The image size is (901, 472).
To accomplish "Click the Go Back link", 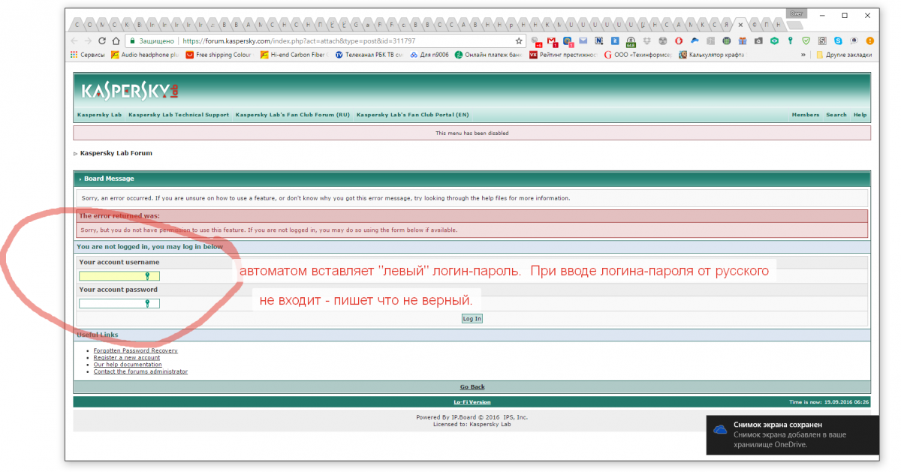I will point(472,387).
